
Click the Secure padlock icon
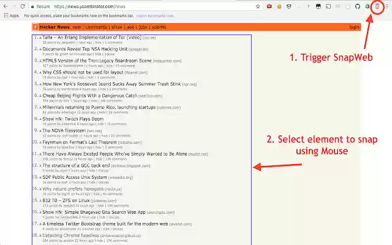pyautogui.click(x=32, y=7)
